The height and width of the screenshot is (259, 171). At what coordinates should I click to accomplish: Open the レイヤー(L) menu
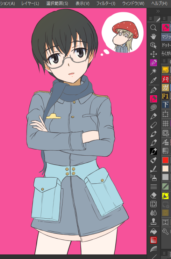[x=30, y=3]
